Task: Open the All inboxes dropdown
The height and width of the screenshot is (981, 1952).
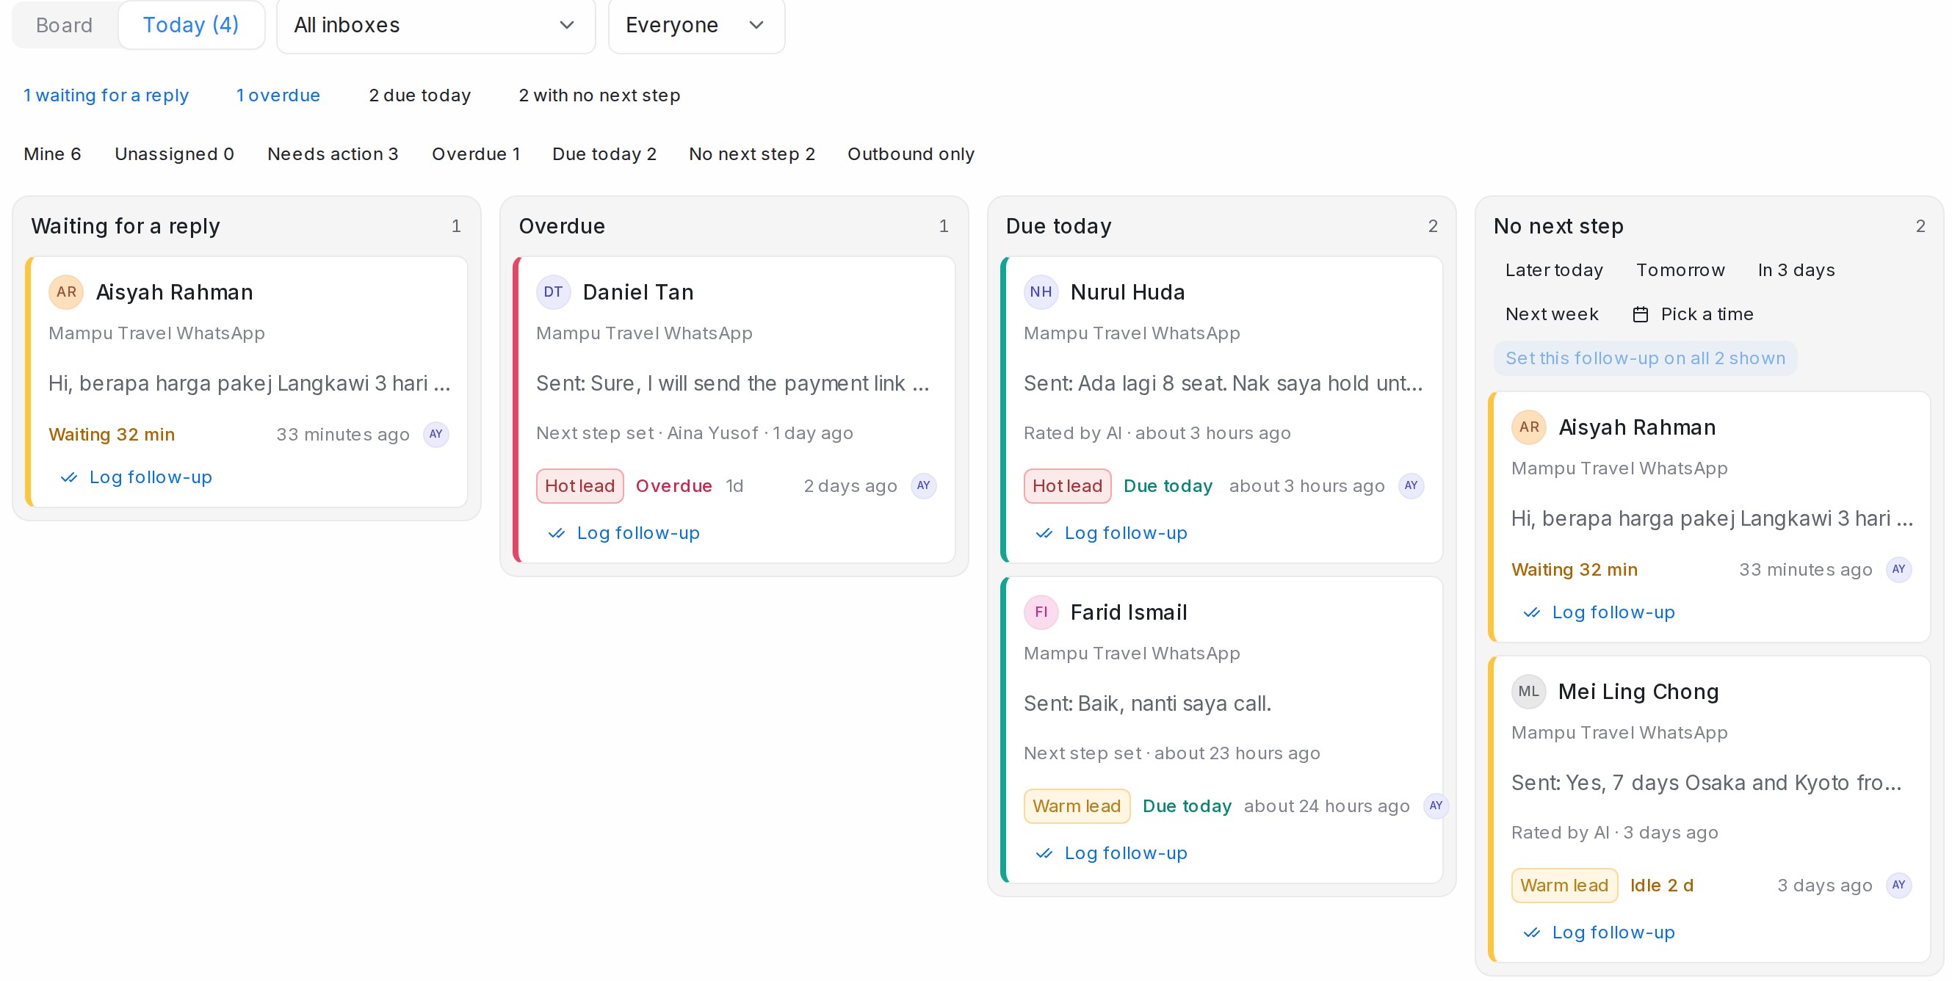Action: (435, 26)
